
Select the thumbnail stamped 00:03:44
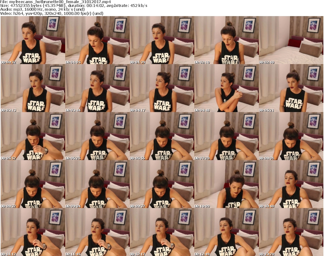tap(97, 88)
